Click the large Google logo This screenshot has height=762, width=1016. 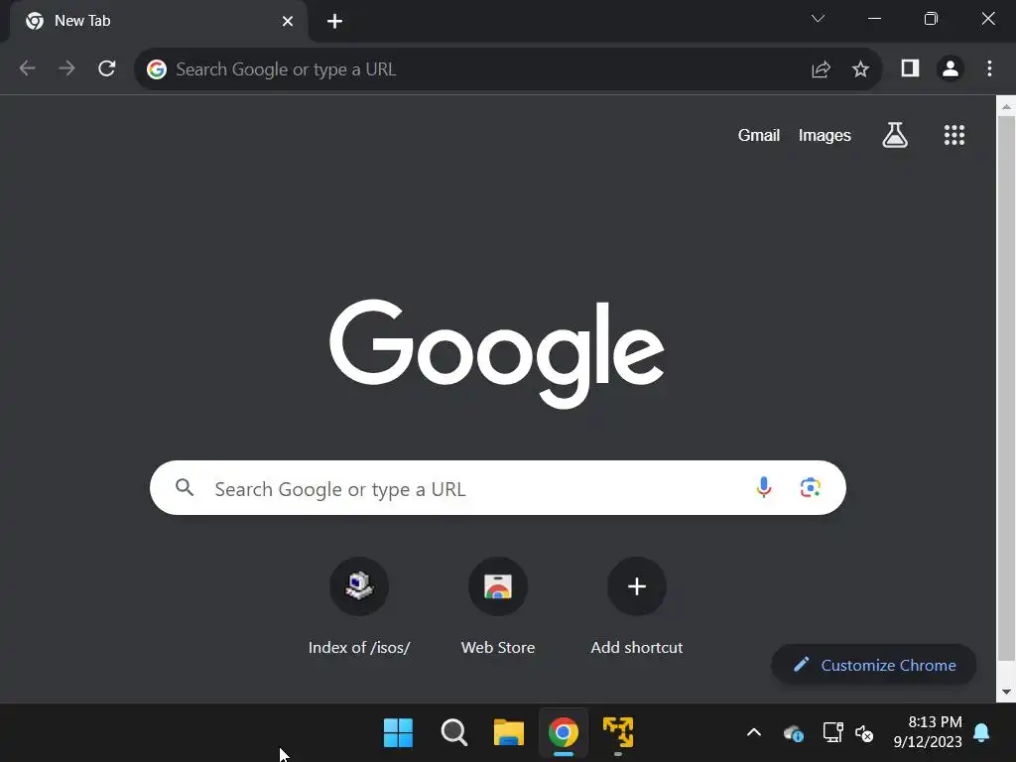497,354
